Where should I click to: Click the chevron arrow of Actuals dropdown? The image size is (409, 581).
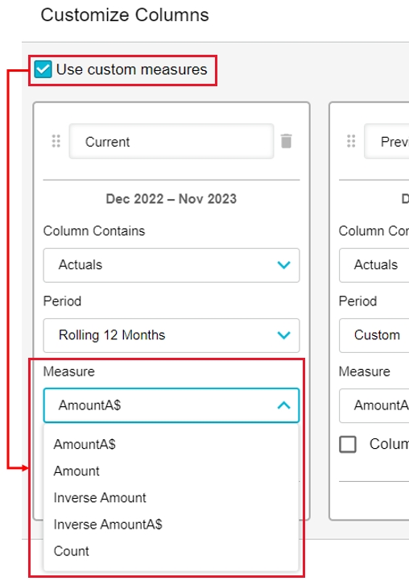284,265
